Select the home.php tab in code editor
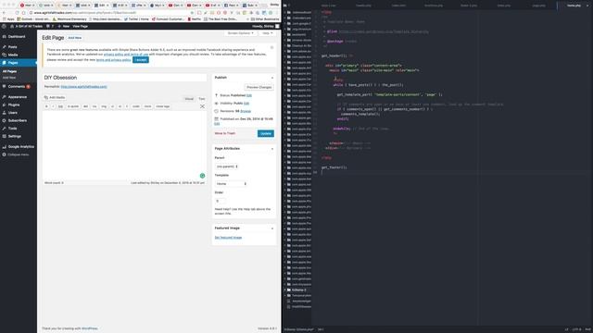Screen dimensions: 593x333 tap(574, 6)
